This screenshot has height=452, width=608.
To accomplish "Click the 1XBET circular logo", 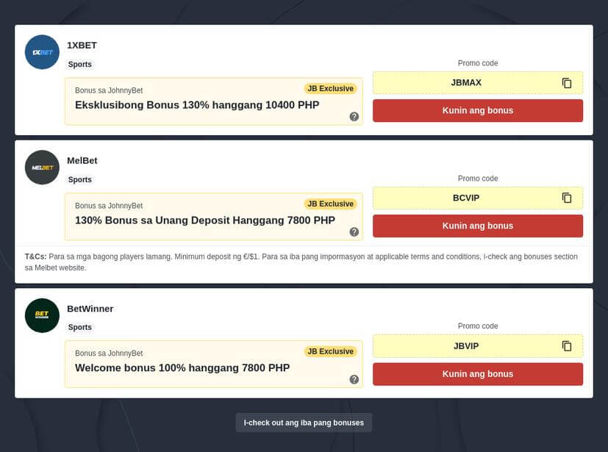I will tap(42, 51).
